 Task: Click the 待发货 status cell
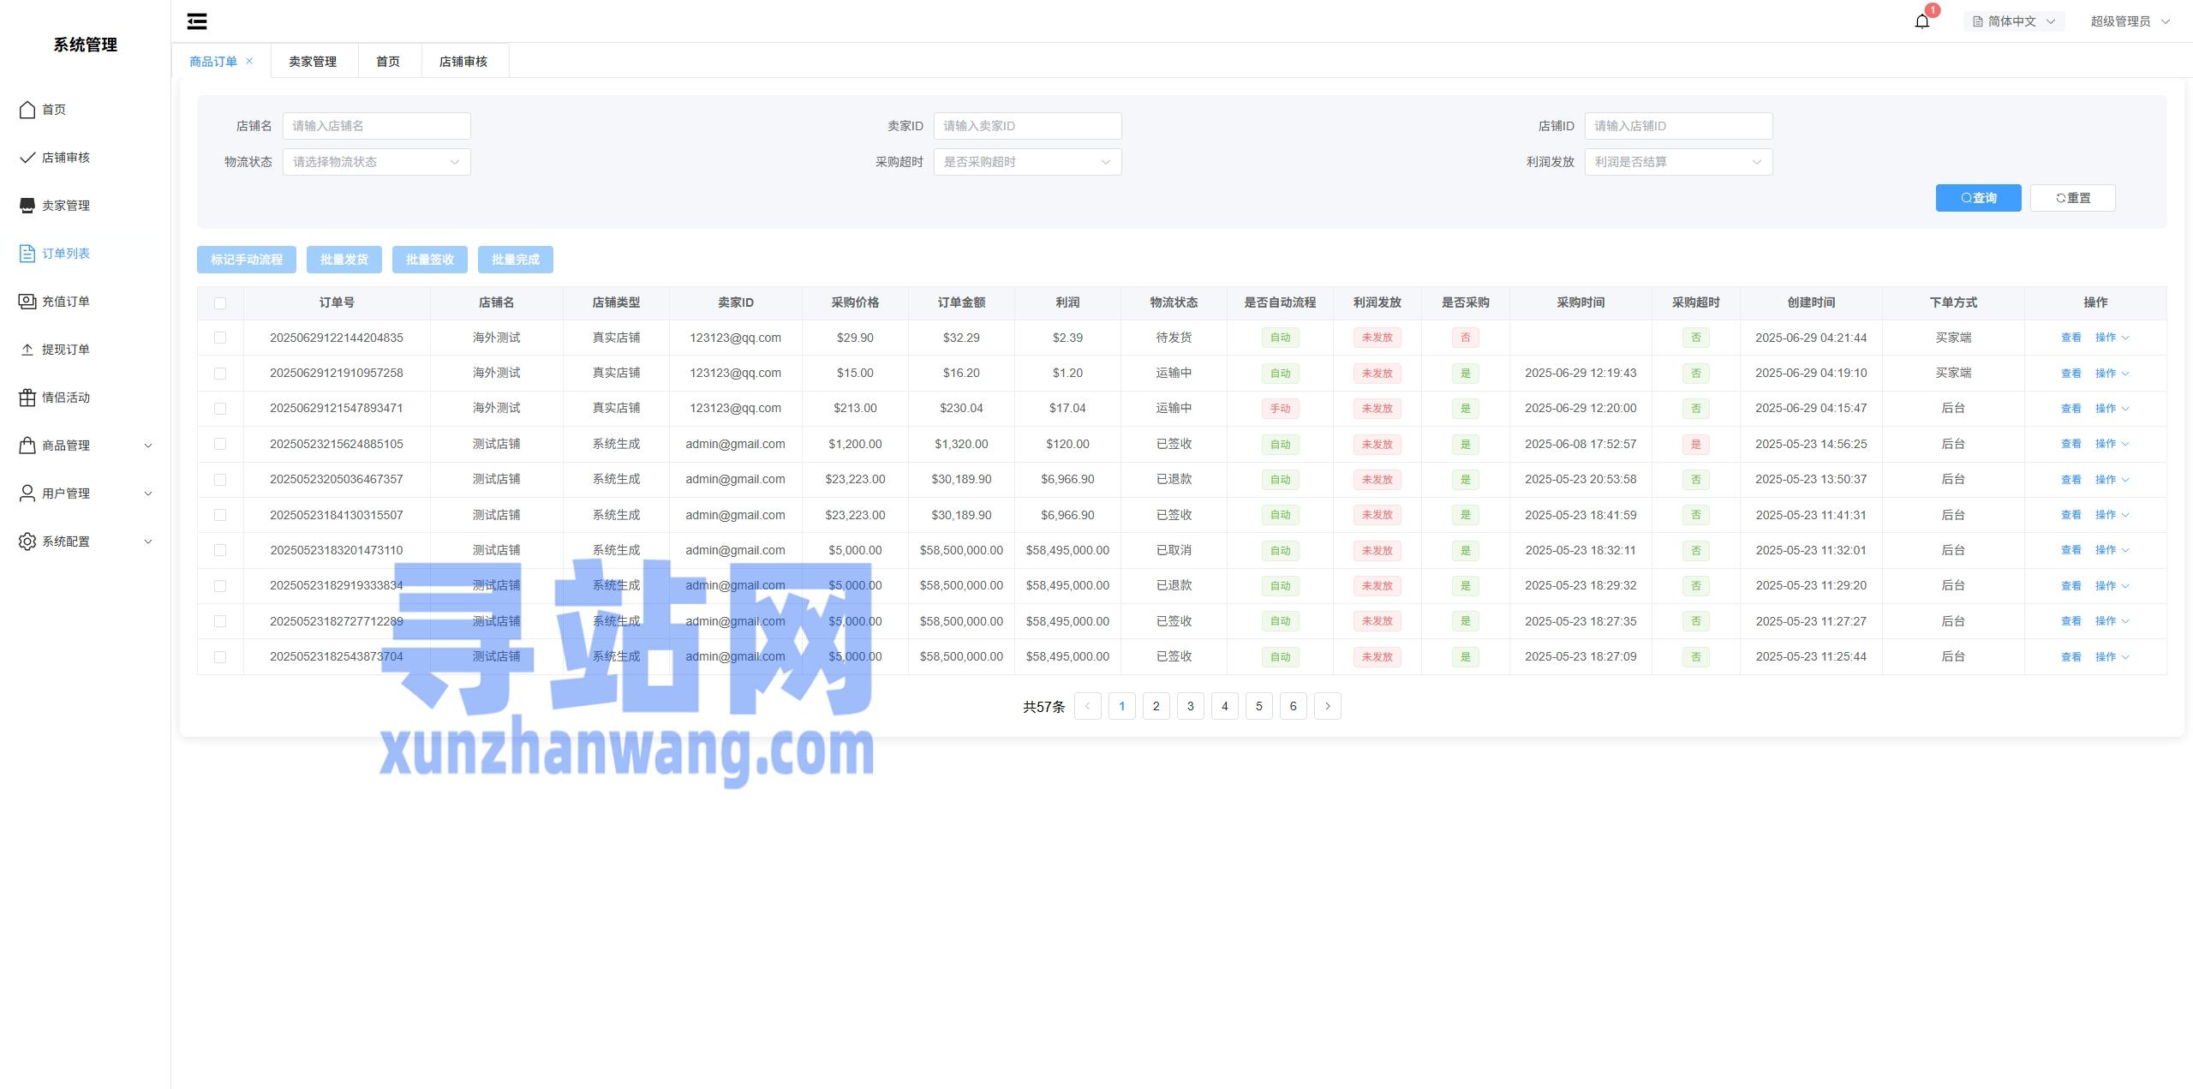click(x=1174, y=338)
